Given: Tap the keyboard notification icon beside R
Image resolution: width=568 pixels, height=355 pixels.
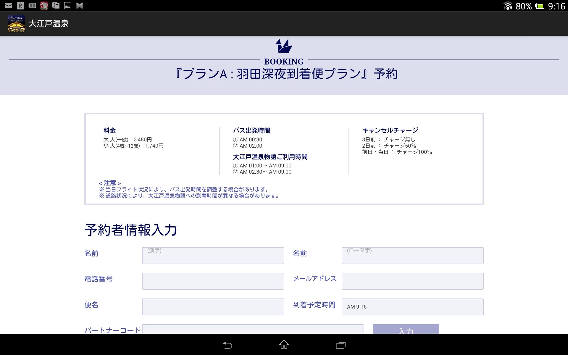Looking at the screenshot, I should click(32, 6).
